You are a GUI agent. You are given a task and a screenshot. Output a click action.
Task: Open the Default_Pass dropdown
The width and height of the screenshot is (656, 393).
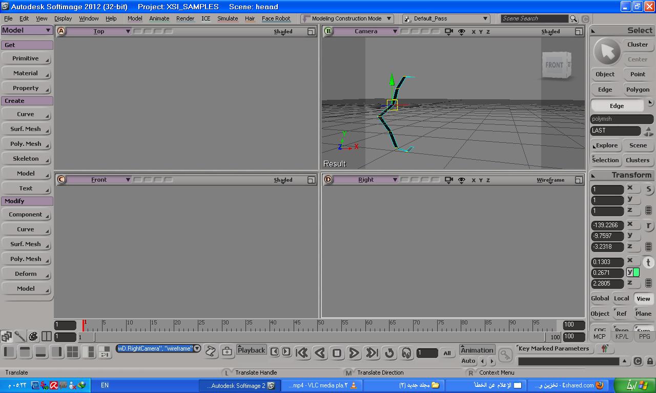coord(446,18)
